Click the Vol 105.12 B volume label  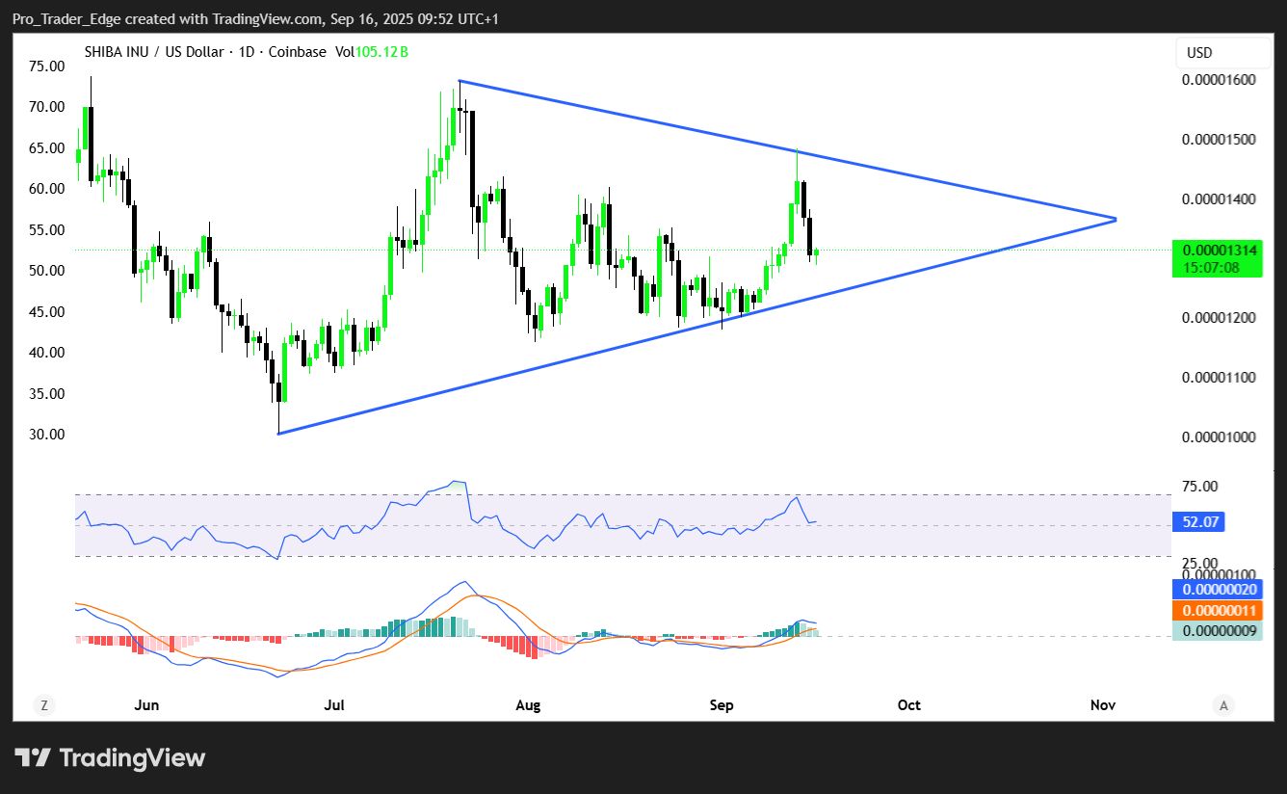coord(371,52)
